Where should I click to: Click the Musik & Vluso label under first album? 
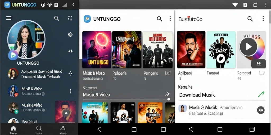pos(94,73)
